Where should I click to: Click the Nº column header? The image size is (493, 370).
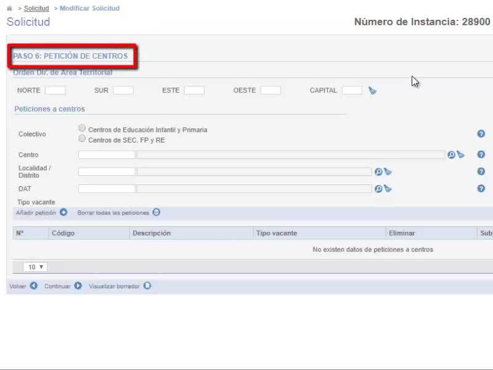[x=31, y=233]
